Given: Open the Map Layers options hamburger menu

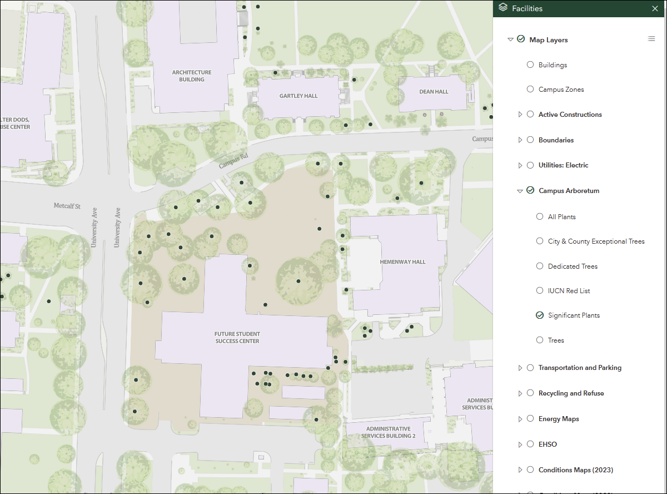Looking at the screenshot, I should (651, 38).
